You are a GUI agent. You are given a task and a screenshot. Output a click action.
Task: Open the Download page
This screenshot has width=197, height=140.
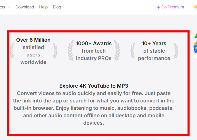25,7
